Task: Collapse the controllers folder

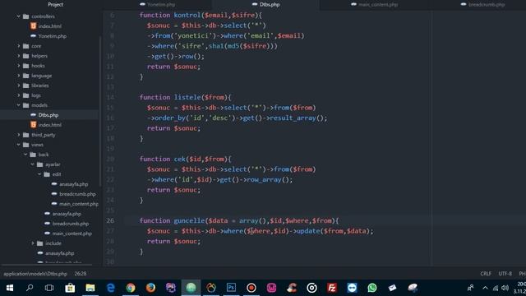Action: pyautogui.click(x=19, y=16)
